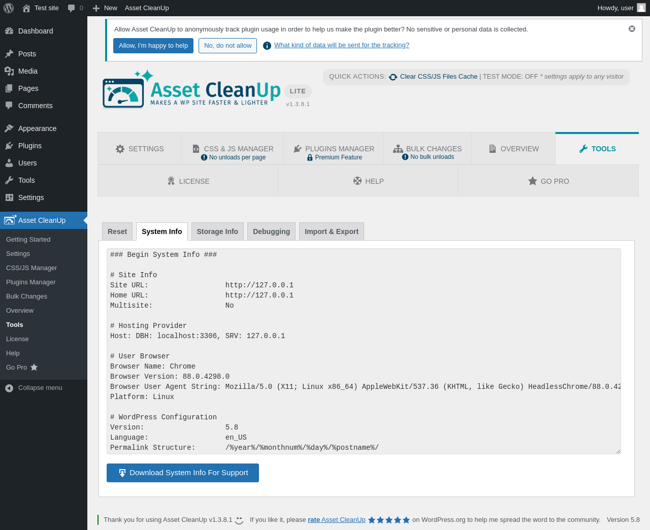Click Clear CSS/JS Files Cache link
The width and height of the screenshot is (650, 530).
pos(439,77)
